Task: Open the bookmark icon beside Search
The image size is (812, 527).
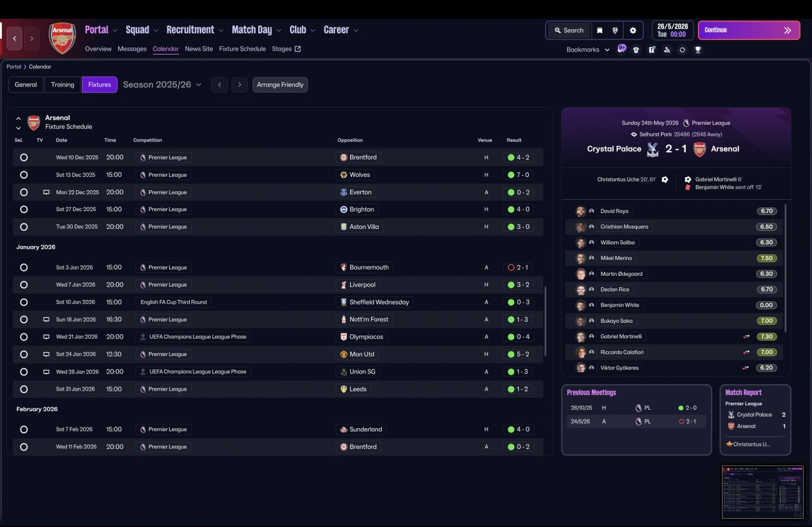Action: click(x=599, y=30)
